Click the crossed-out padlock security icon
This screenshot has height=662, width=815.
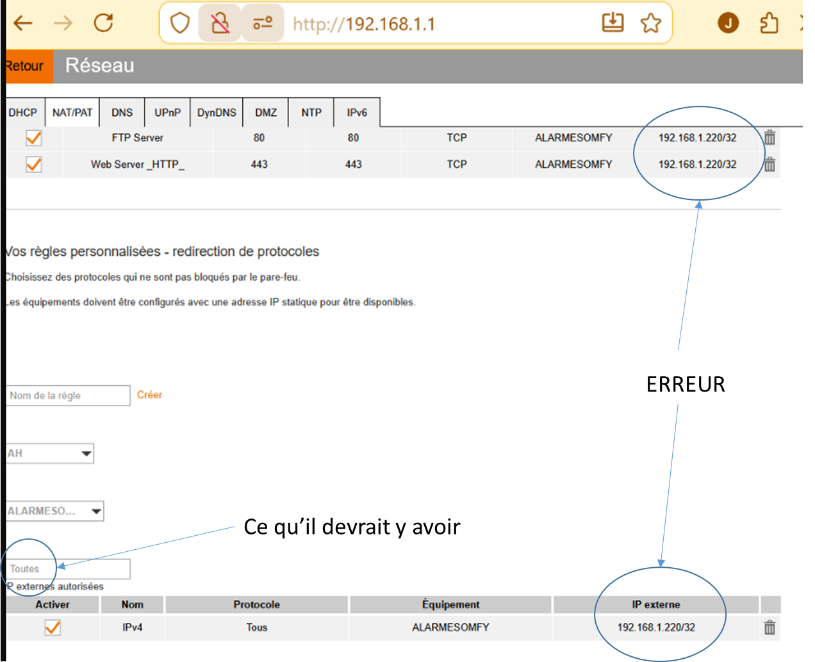[x=220, y=24]
